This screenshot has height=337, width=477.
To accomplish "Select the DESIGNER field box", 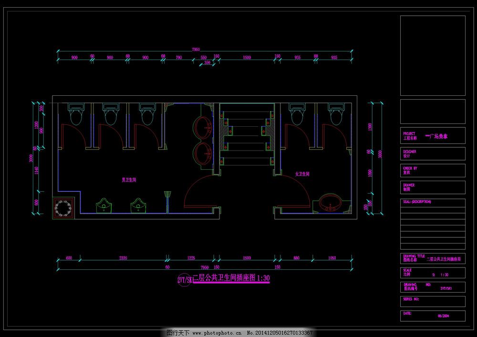I will coord(432,153).
